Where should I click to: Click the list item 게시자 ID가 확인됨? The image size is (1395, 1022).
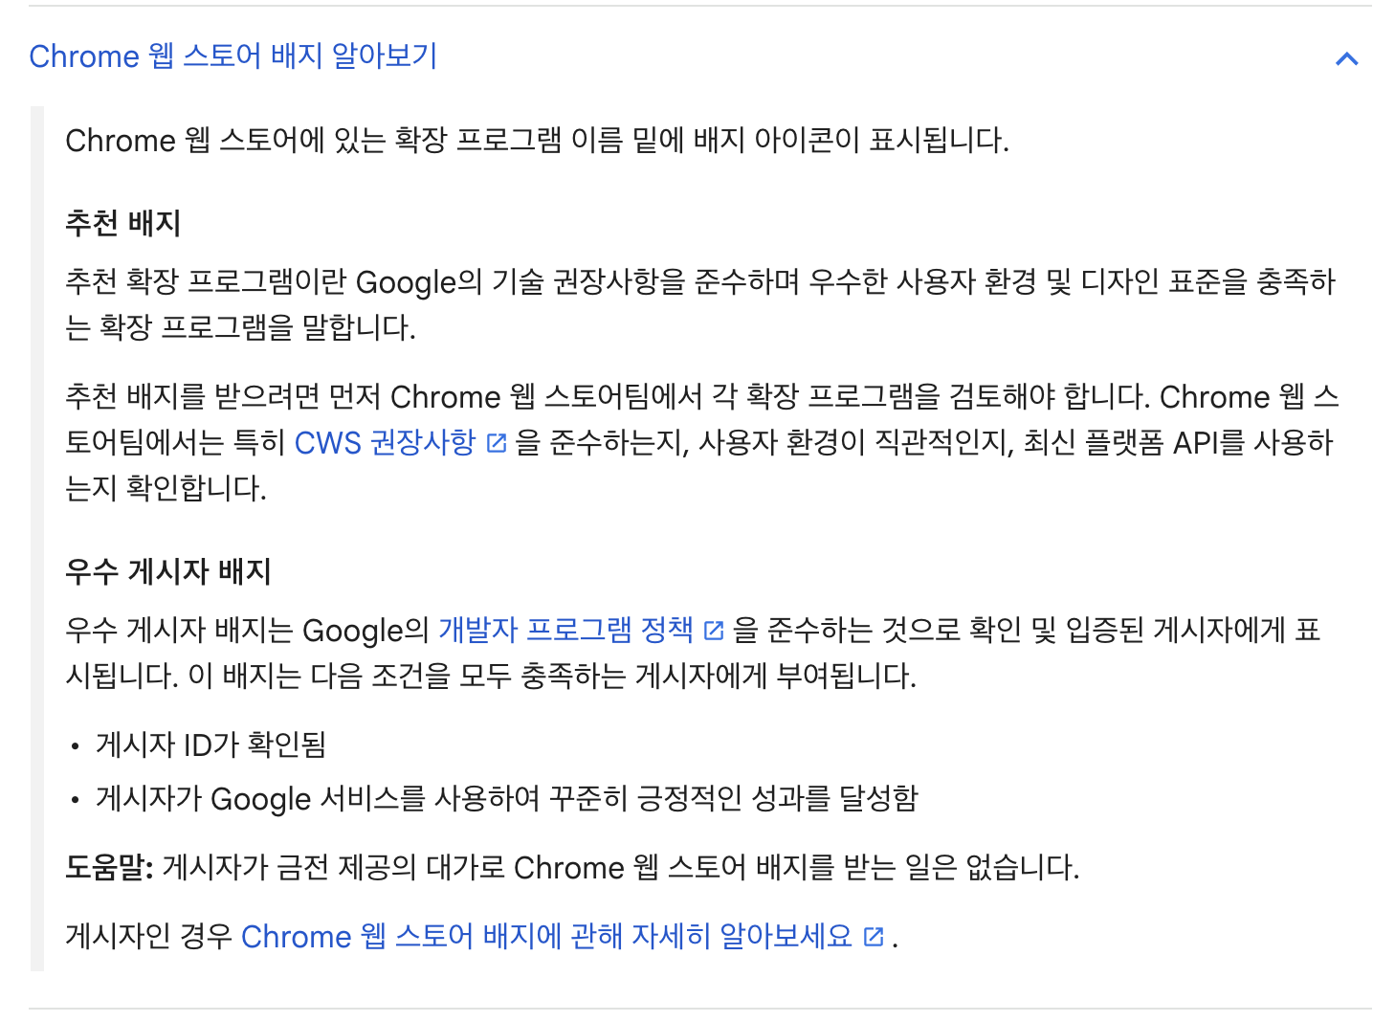tap(210, 744)
